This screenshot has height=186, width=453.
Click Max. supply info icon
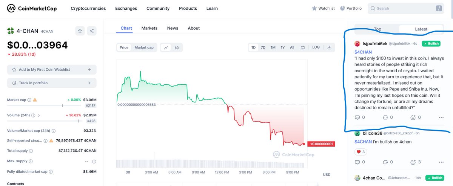pyautogui.click(x=31, y=161)
